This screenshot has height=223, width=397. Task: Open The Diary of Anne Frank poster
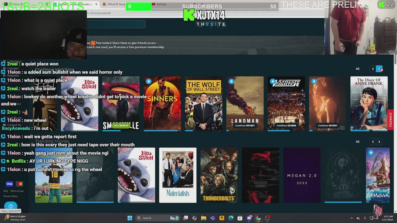coord(369,103)
